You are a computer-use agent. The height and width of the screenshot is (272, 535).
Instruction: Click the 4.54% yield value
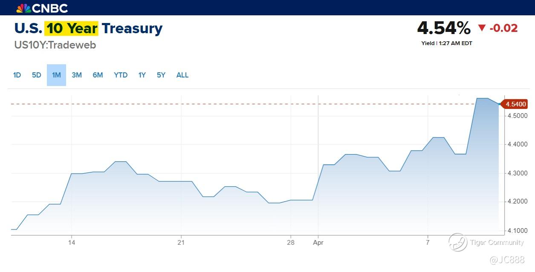pos(444,29)
